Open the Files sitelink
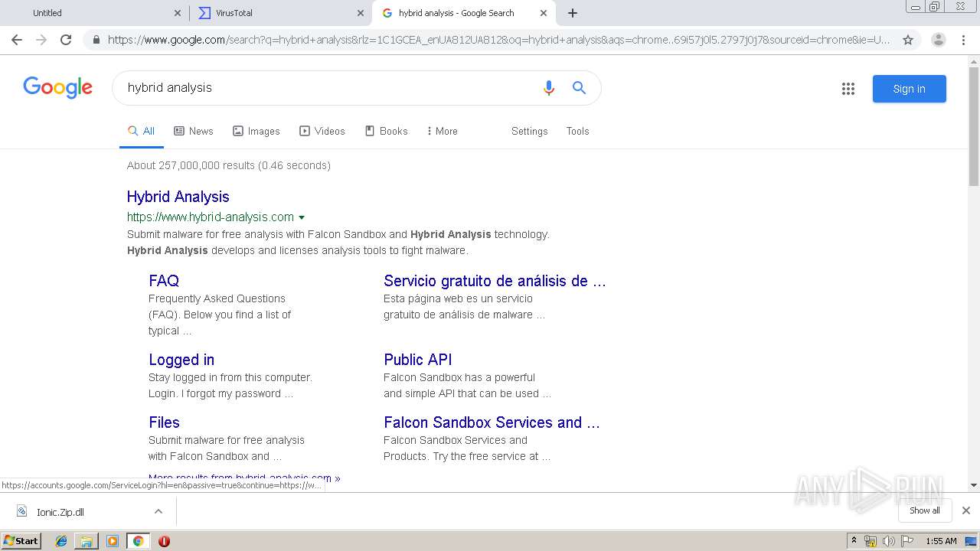The height and width of the screenshot is (551, 980). point(164,422)
